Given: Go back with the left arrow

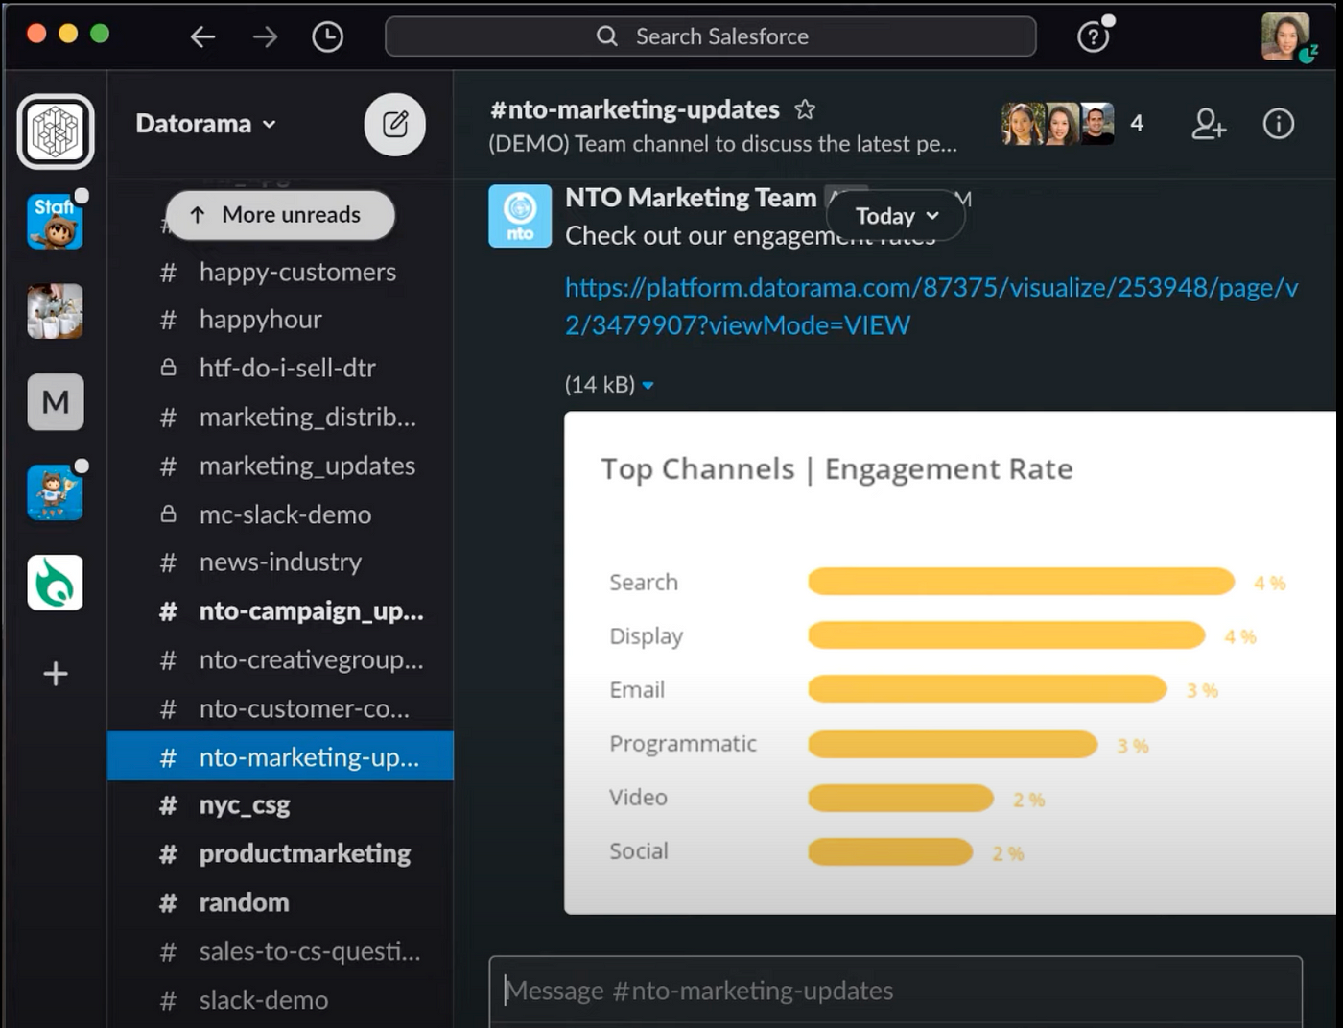Looking at the screenshot, I should pyautogui.click(x=202, y=37).
